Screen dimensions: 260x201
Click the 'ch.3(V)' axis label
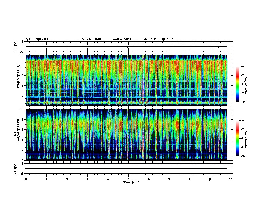click(16, 168)
